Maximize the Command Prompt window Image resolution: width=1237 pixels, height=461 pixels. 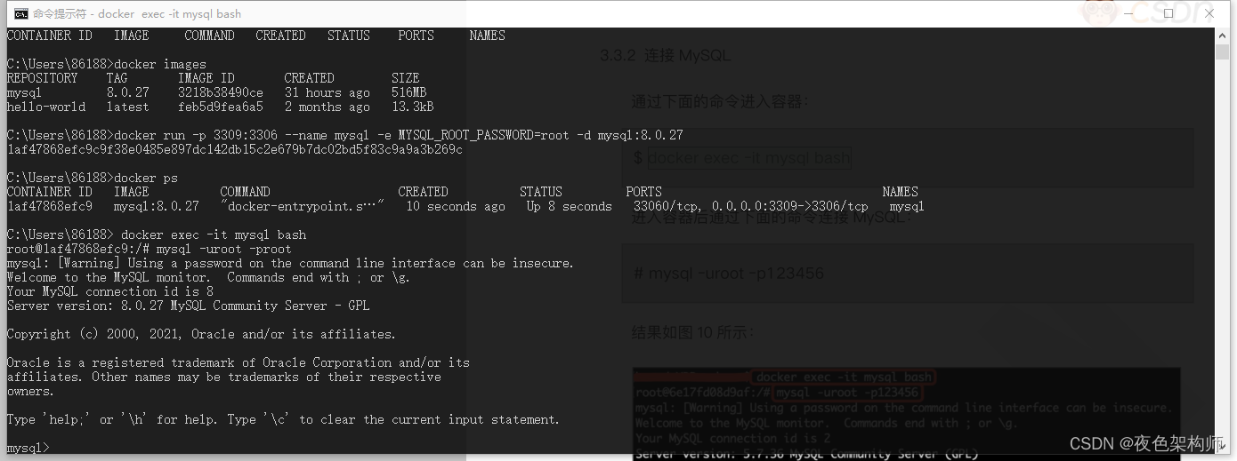(x=1168, y=13)
